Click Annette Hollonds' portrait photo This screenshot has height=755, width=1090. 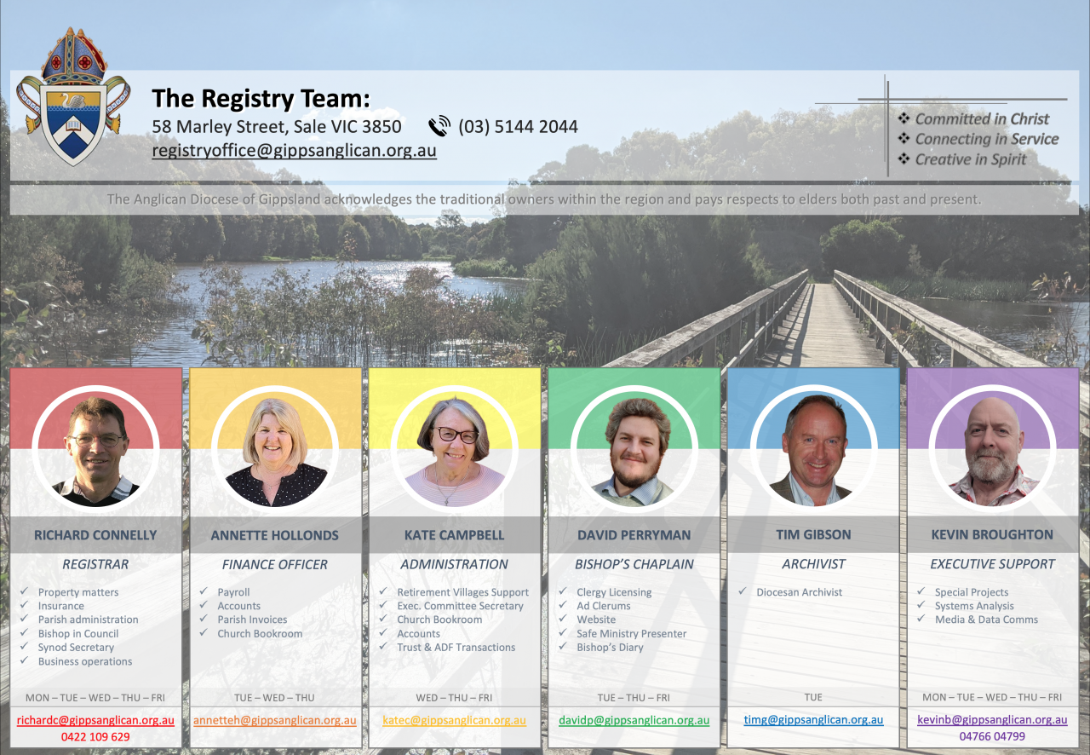pyautogui.click(x=275, y=448)
